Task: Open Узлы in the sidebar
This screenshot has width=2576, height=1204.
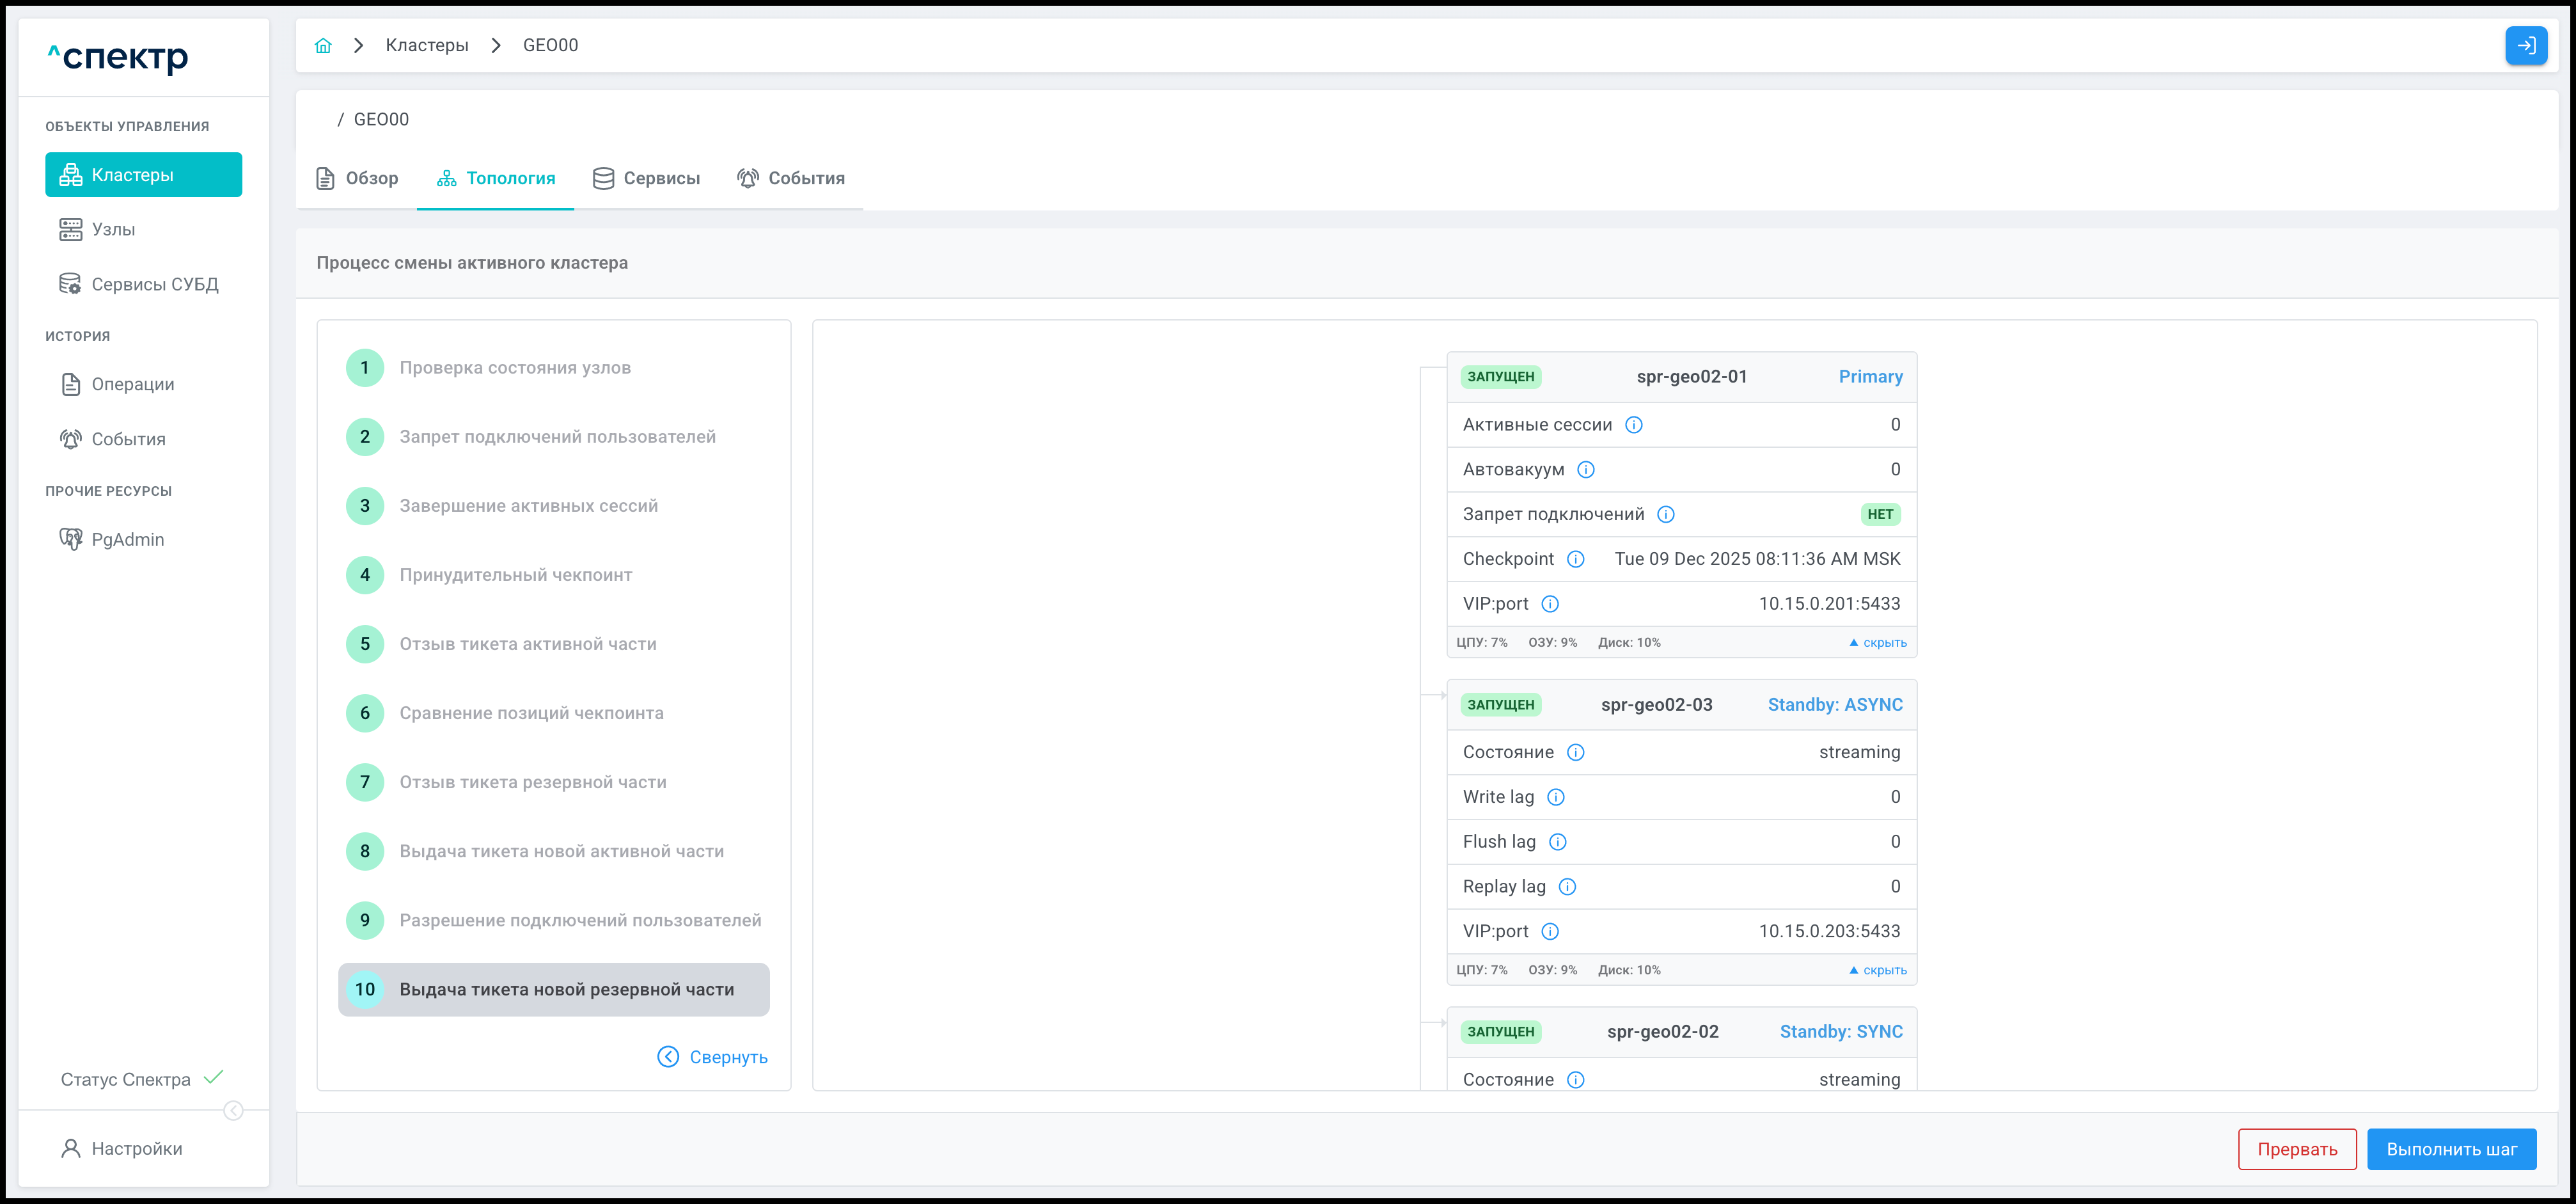Action: pos(113,230)
